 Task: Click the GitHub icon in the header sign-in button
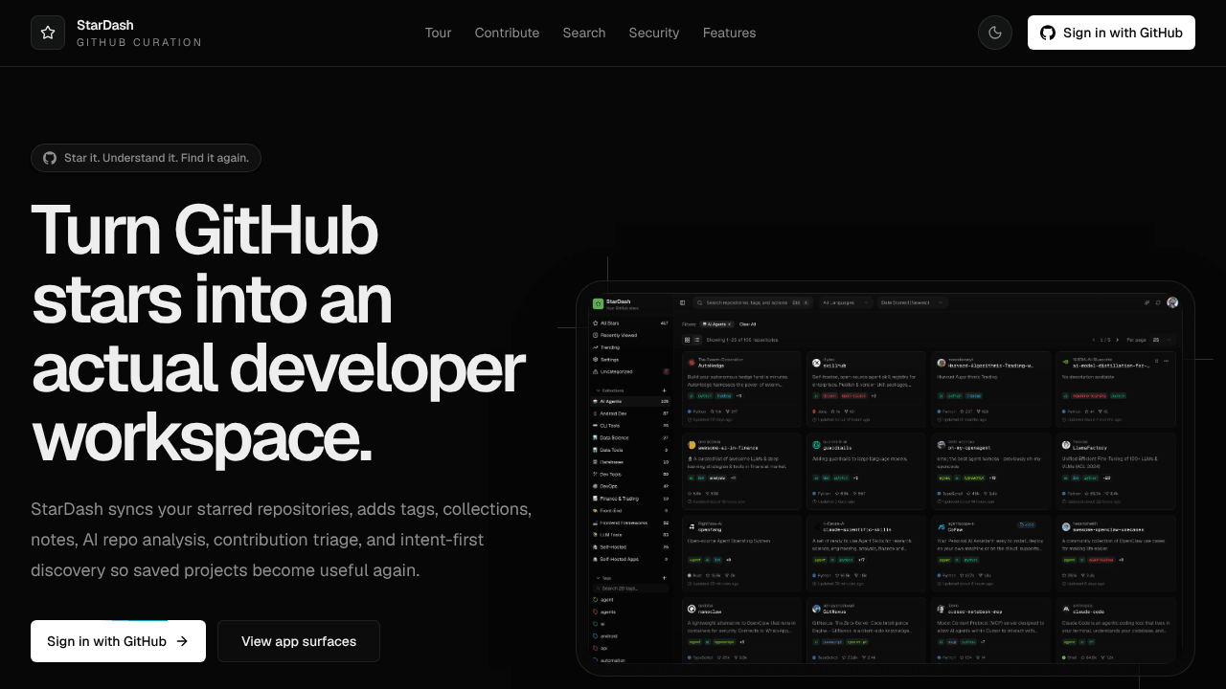pos(1048,33)
